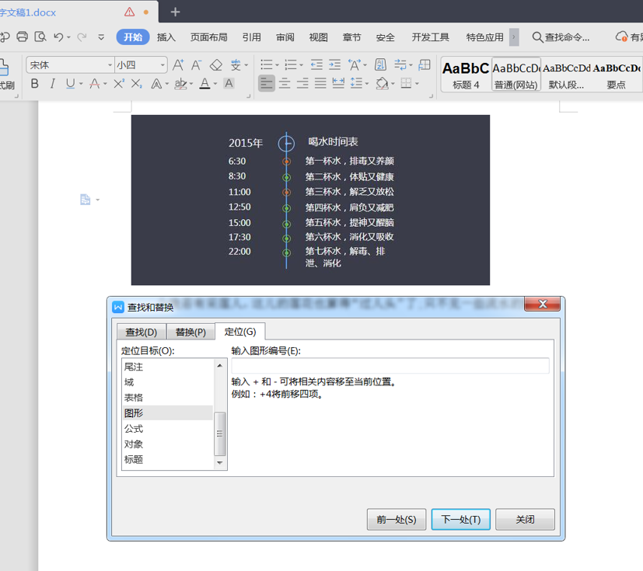The image size is (643, 571).
Task: Select align left paragraph button
Action: [x=267, y=84]
